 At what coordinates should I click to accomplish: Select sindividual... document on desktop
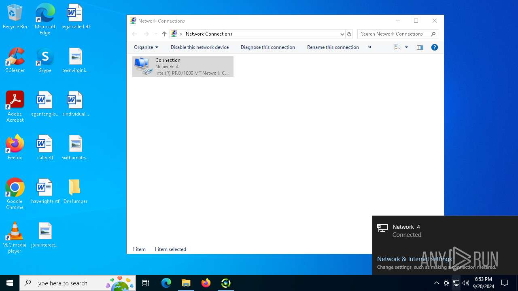coord(75,104)
